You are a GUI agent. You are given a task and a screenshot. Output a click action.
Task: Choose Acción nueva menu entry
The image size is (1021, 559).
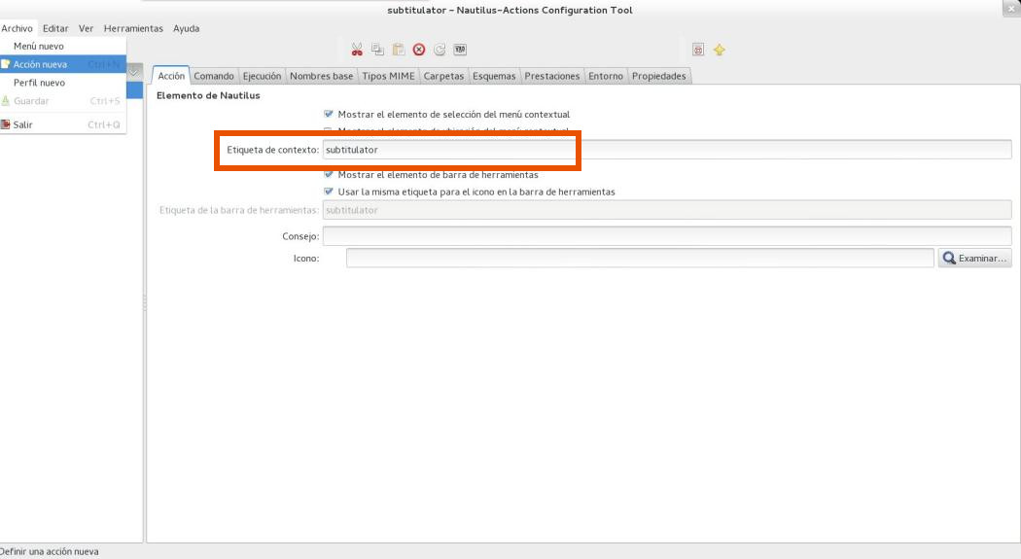click(x=63, y=64)
